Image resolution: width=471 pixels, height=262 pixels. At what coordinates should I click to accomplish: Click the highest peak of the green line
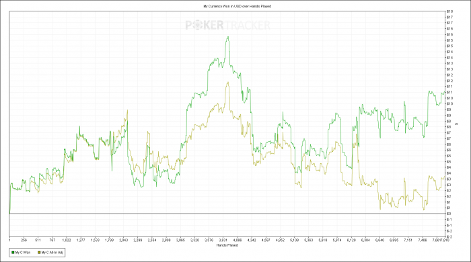(228, 37)
